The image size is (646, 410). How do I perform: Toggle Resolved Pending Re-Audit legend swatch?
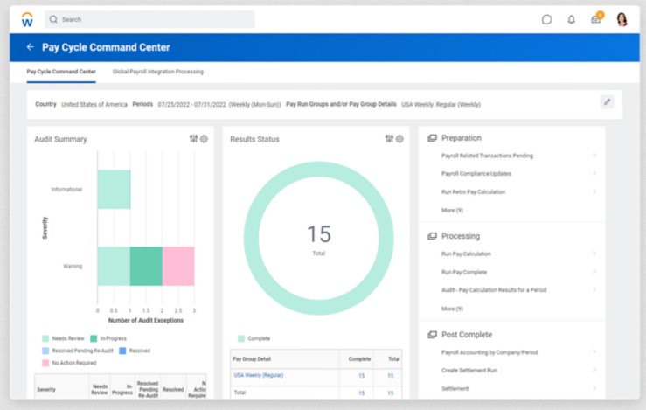(x=45, y=351)
